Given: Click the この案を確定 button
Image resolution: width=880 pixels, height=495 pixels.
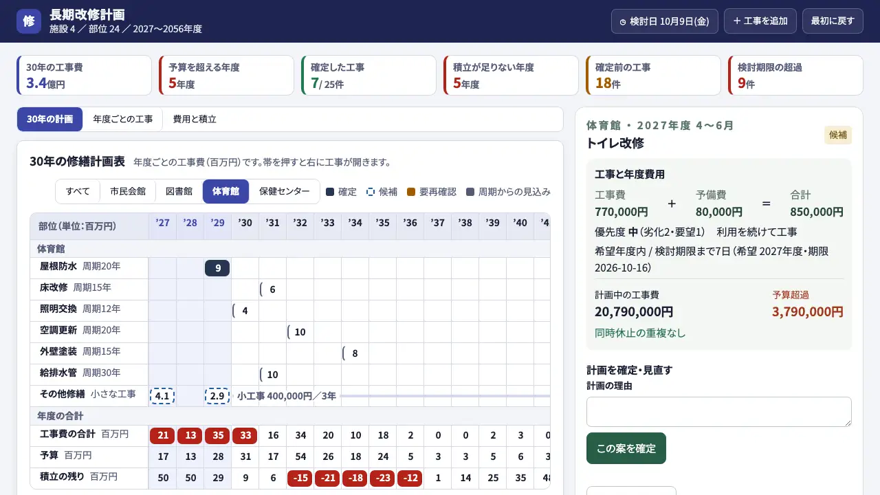Looking at the screenshot, I should coord(626,448).
